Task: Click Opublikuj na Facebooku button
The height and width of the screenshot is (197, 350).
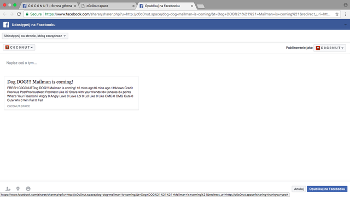Action: tap(327, 189)
